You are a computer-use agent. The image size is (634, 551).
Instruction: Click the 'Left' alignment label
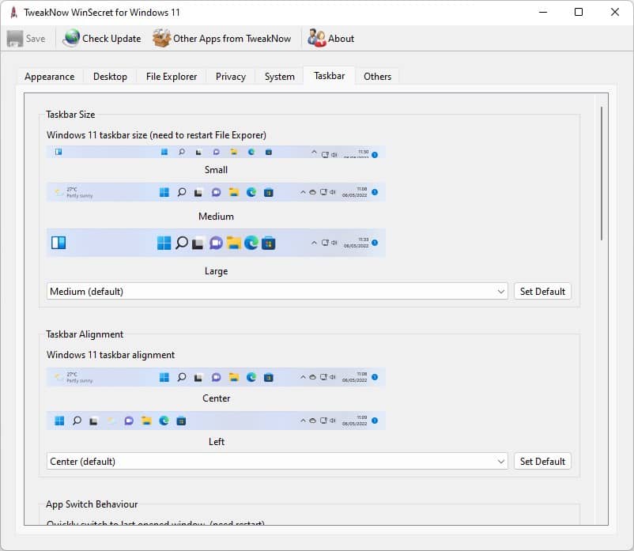217,442
